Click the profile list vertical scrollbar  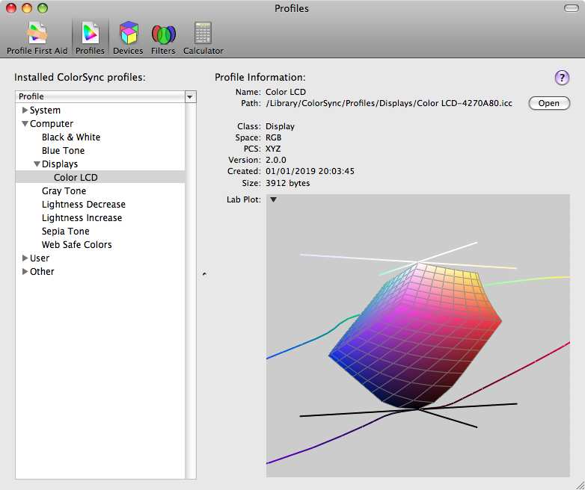[190, 291]
